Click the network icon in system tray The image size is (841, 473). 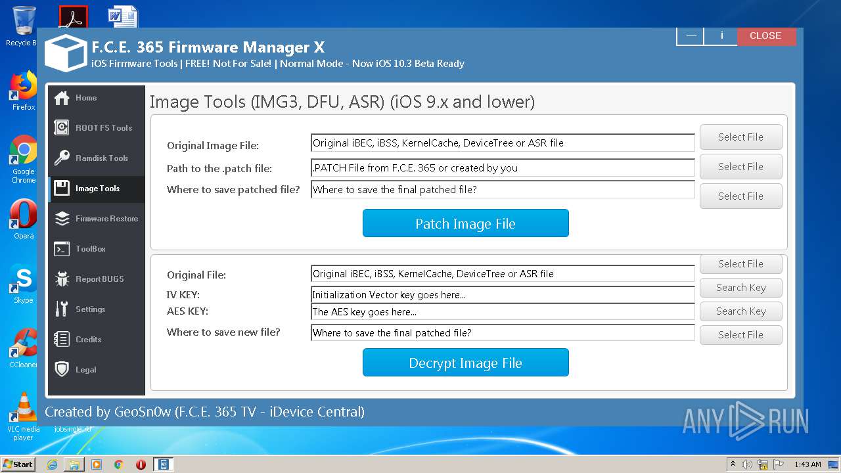pos(763,464)
